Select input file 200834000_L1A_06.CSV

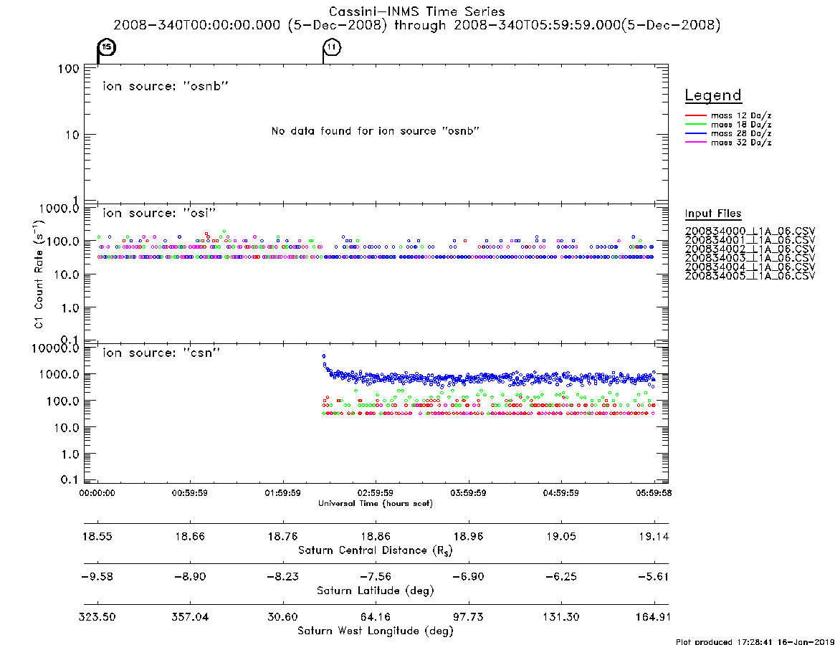pyautogui.click(x=750, y=231)
